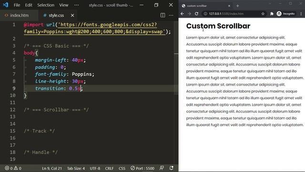Bookmark this page with the star
The image size is (305, 172).
point(263,14)
